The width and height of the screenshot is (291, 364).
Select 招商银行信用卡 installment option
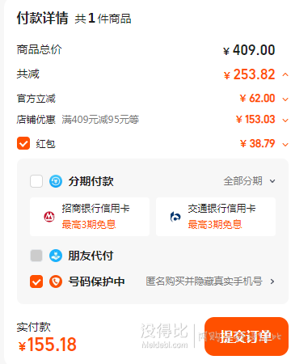coord(90,217)
